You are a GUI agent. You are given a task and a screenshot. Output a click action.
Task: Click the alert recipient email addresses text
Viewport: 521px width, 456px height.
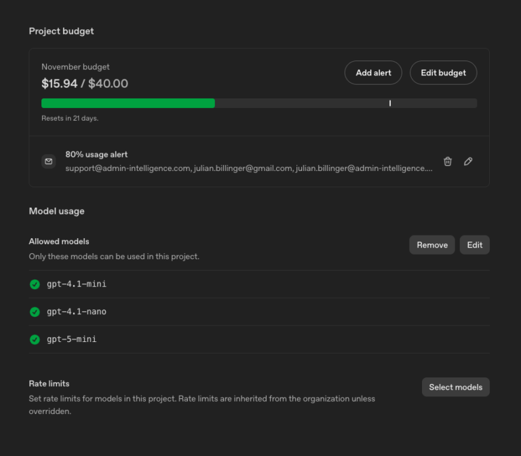(248, 168)
